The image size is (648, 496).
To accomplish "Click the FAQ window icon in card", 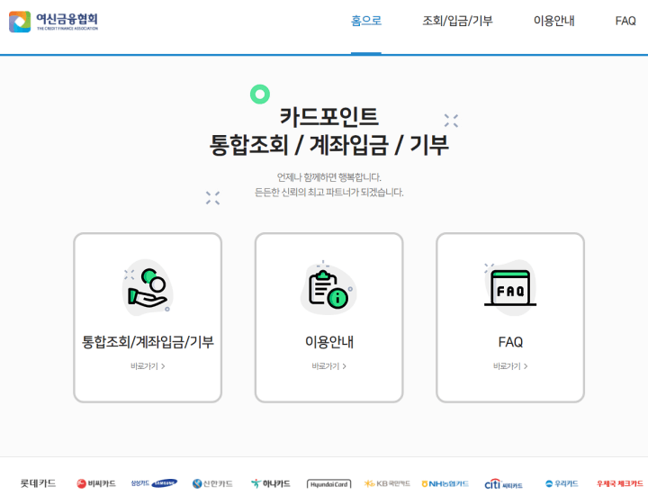I will point(510,288).
